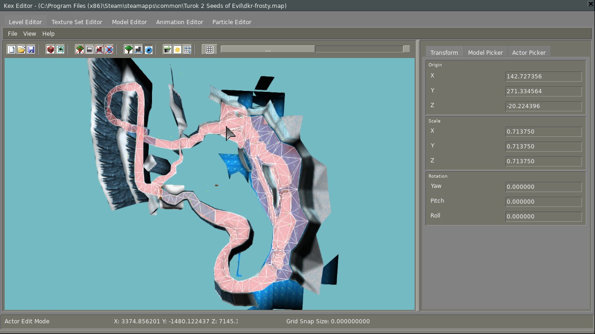Click the open folder icon

tap(21, 50)
